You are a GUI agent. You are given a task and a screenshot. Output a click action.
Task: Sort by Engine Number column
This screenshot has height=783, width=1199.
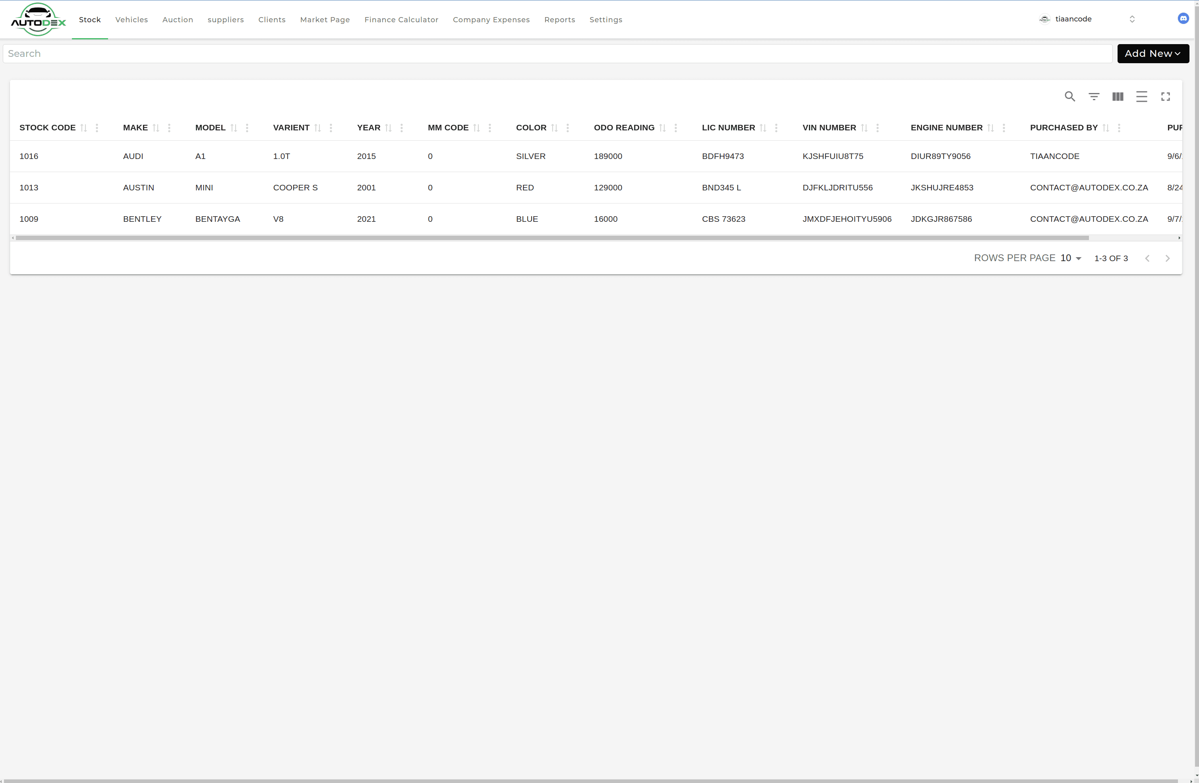click(x=990, y=128)
